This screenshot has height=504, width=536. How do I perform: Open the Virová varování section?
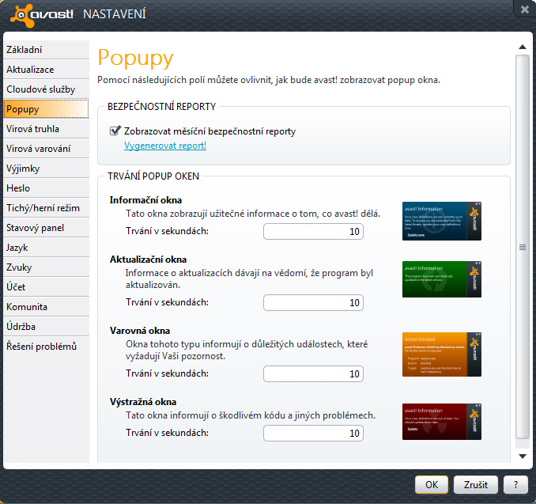click(x=46, y=149)
